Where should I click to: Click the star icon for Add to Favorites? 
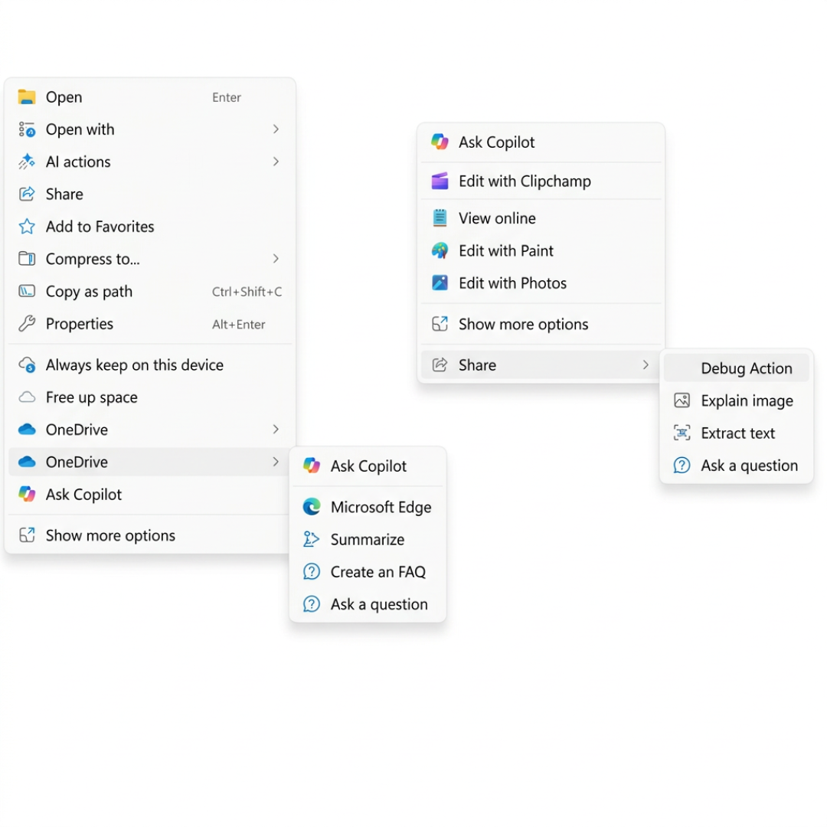26,227
